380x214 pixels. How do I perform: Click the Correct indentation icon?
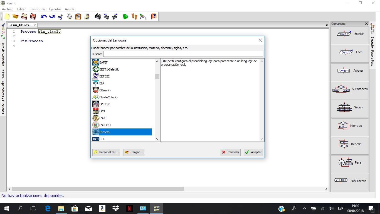[87, 16]
